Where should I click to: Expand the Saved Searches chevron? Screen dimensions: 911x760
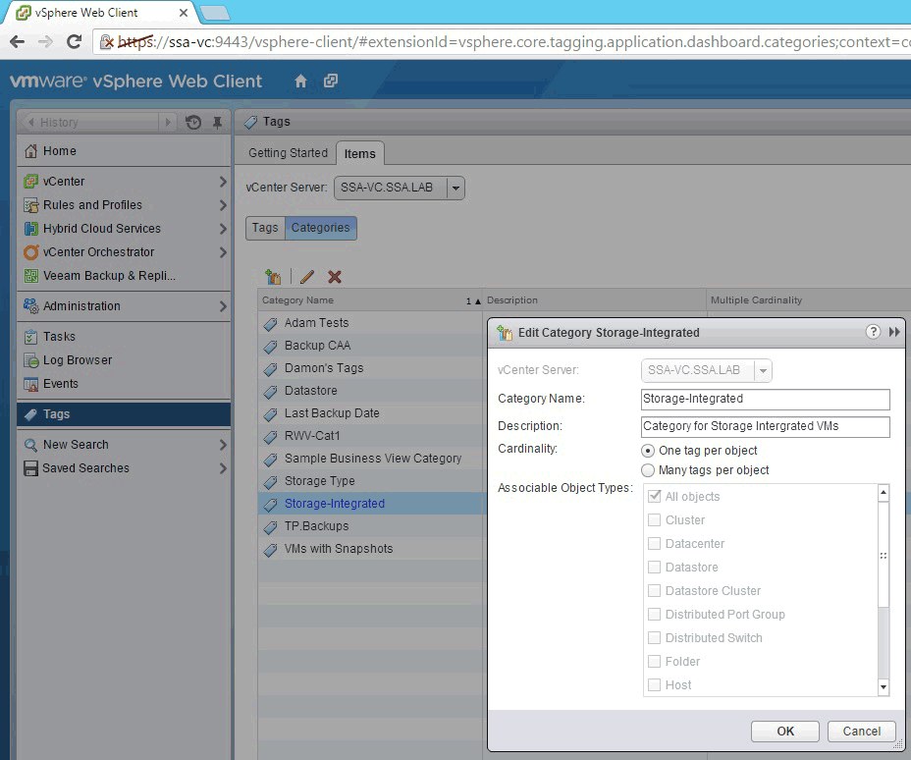[x=223, y=467]
